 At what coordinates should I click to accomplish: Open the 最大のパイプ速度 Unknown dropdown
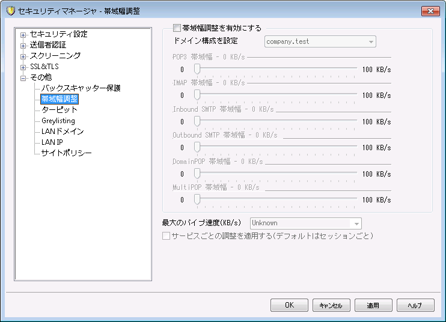[306, 223]
